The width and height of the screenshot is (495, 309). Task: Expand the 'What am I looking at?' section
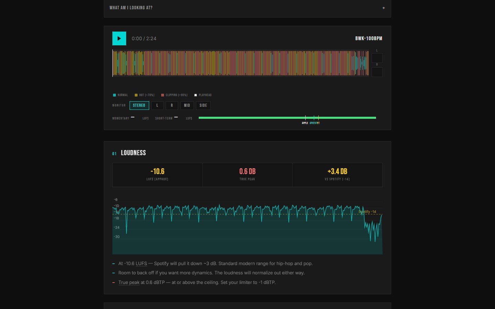pos(247,8)
